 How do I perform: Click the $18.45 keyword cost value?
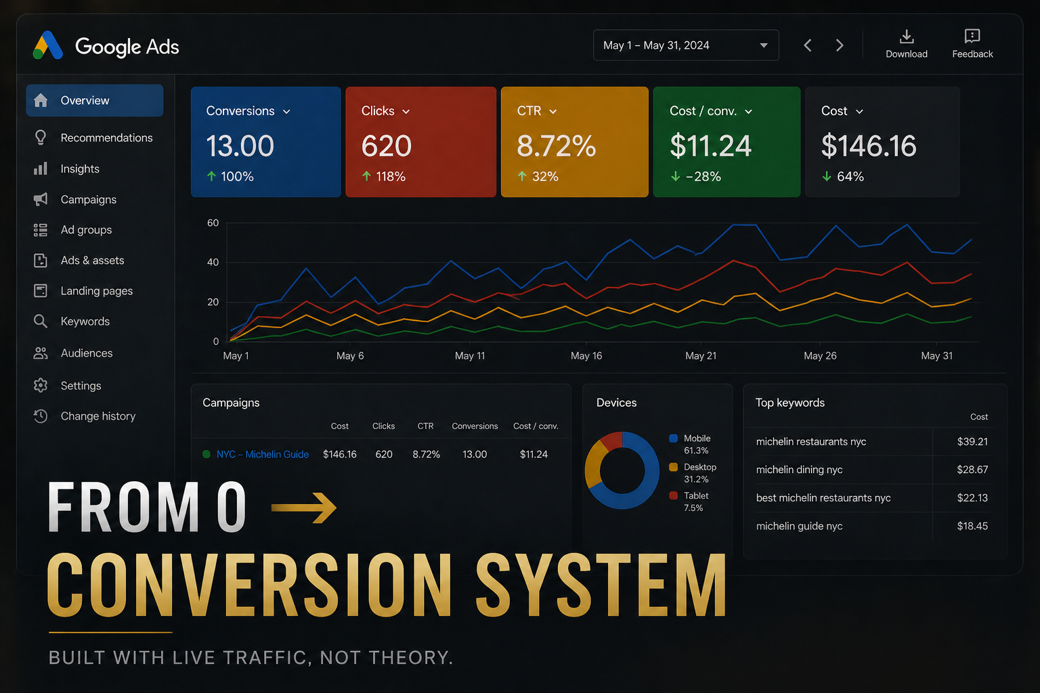point(972,526)
